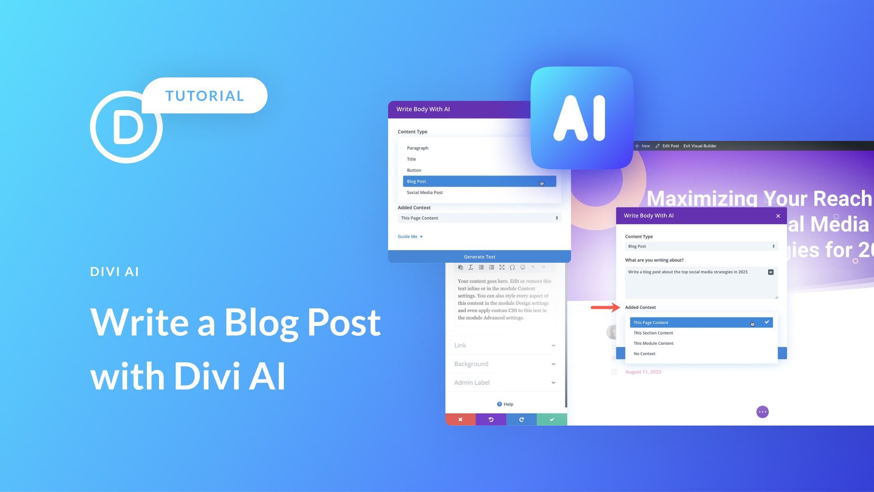The width and height of the screenshot is (874, 492).
Task: Click the undo action icon
Action: click(491, 419)
